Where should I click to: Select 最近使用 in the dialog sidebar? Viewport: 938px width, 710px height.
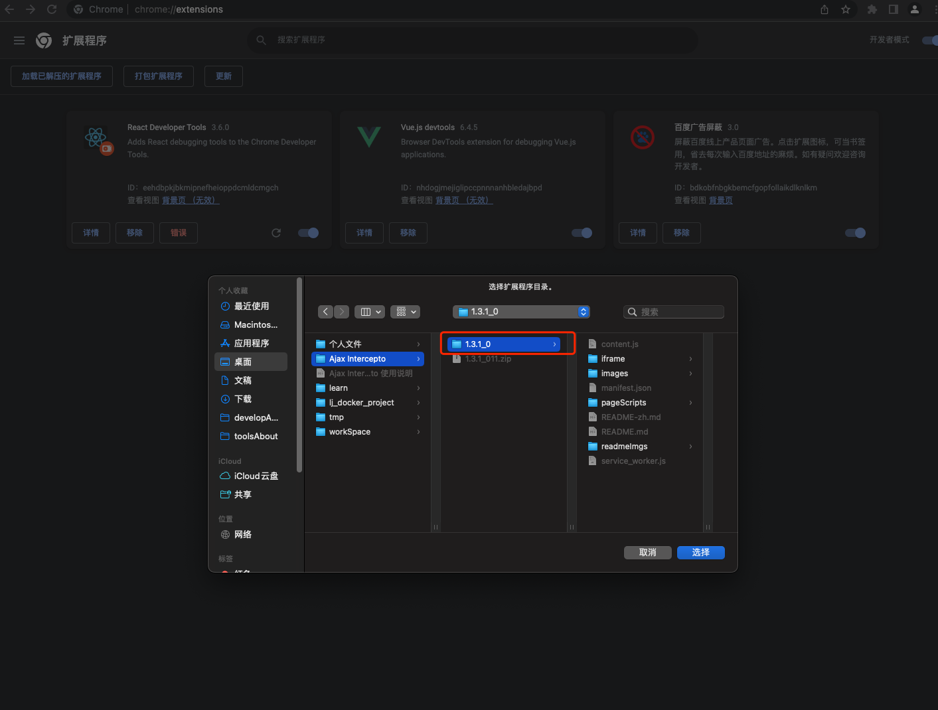tap(251, 306)
